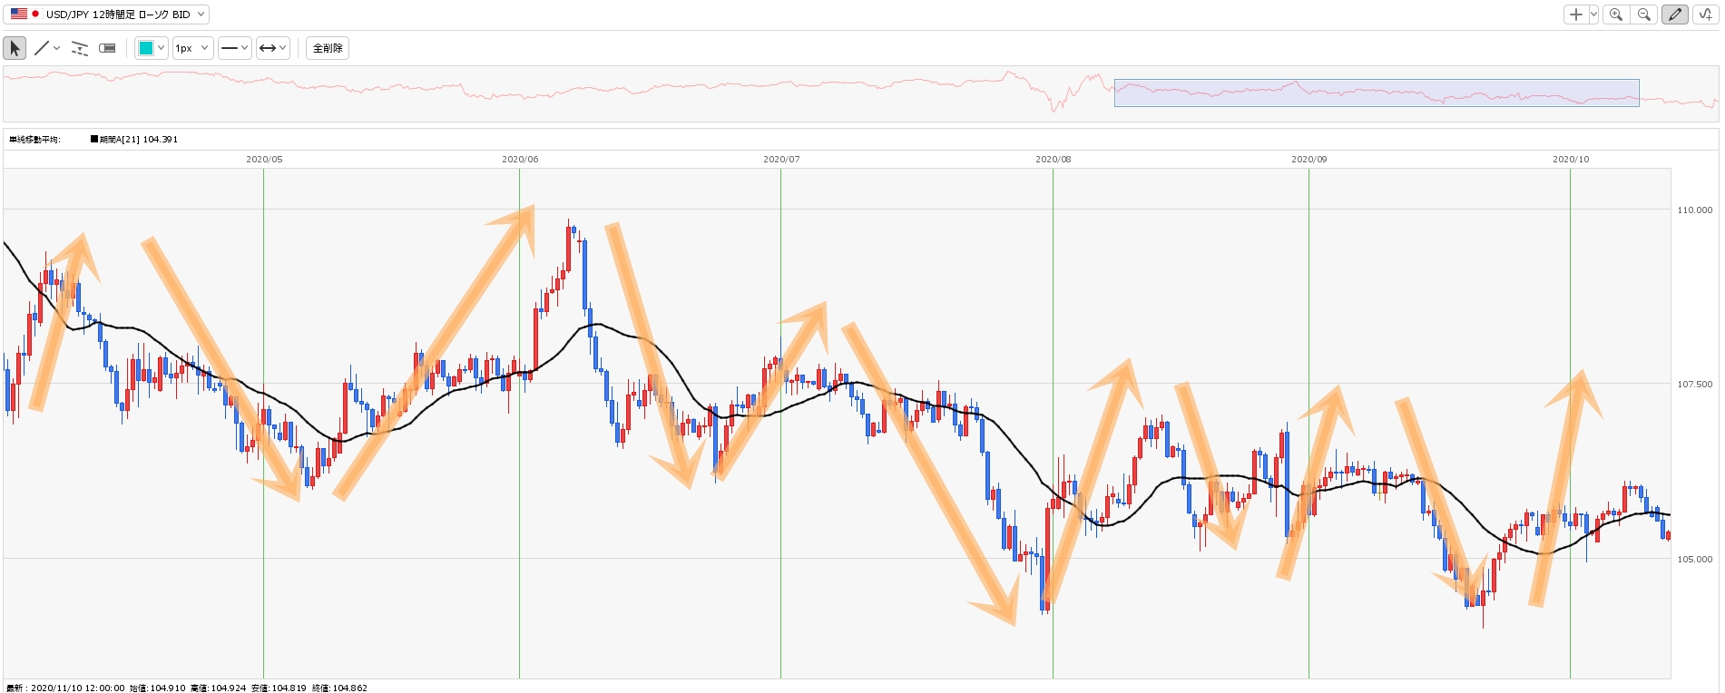Add a technical indicator to chart
The width and height of the screenshot is (1725, 693).
[1705, 15]
